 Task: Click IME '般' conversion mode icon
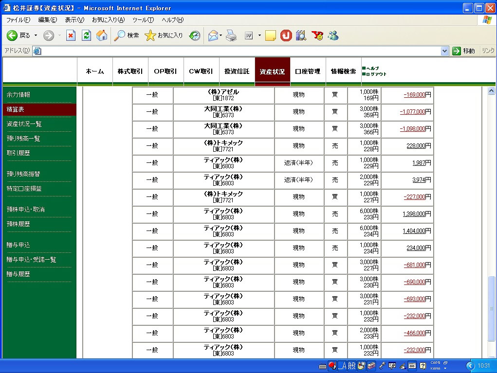click(352, 366)
